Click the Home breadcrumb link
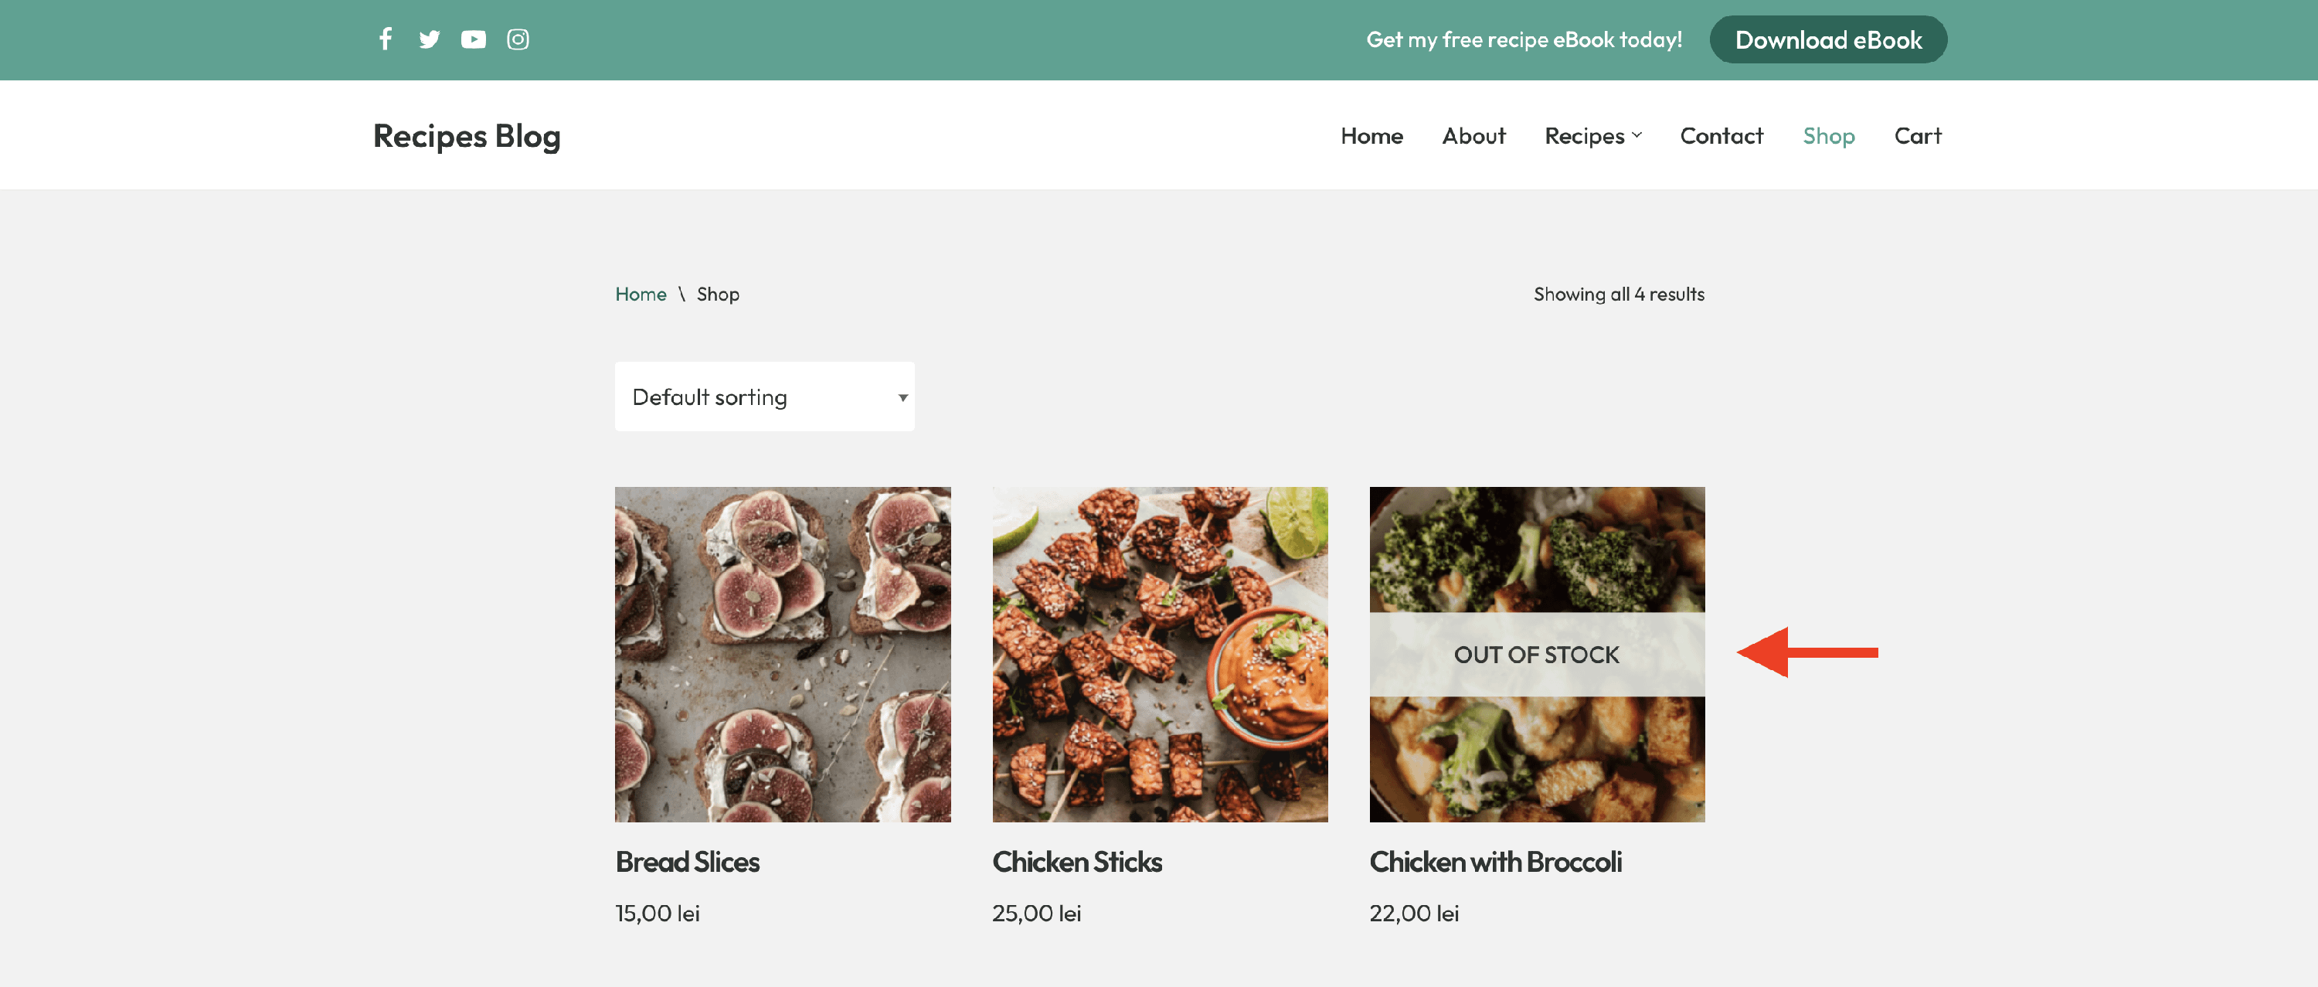This screenshot has height=987, width=2318. pos(641,294)
